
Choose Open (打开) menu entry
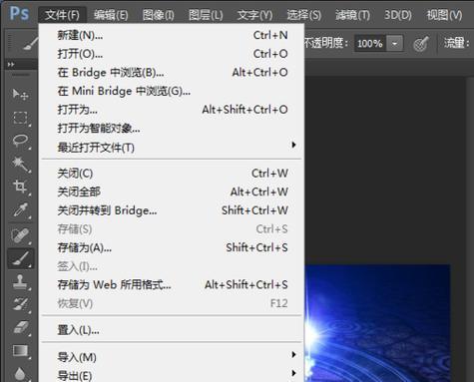pyautogui.click(x=172, y=54)
